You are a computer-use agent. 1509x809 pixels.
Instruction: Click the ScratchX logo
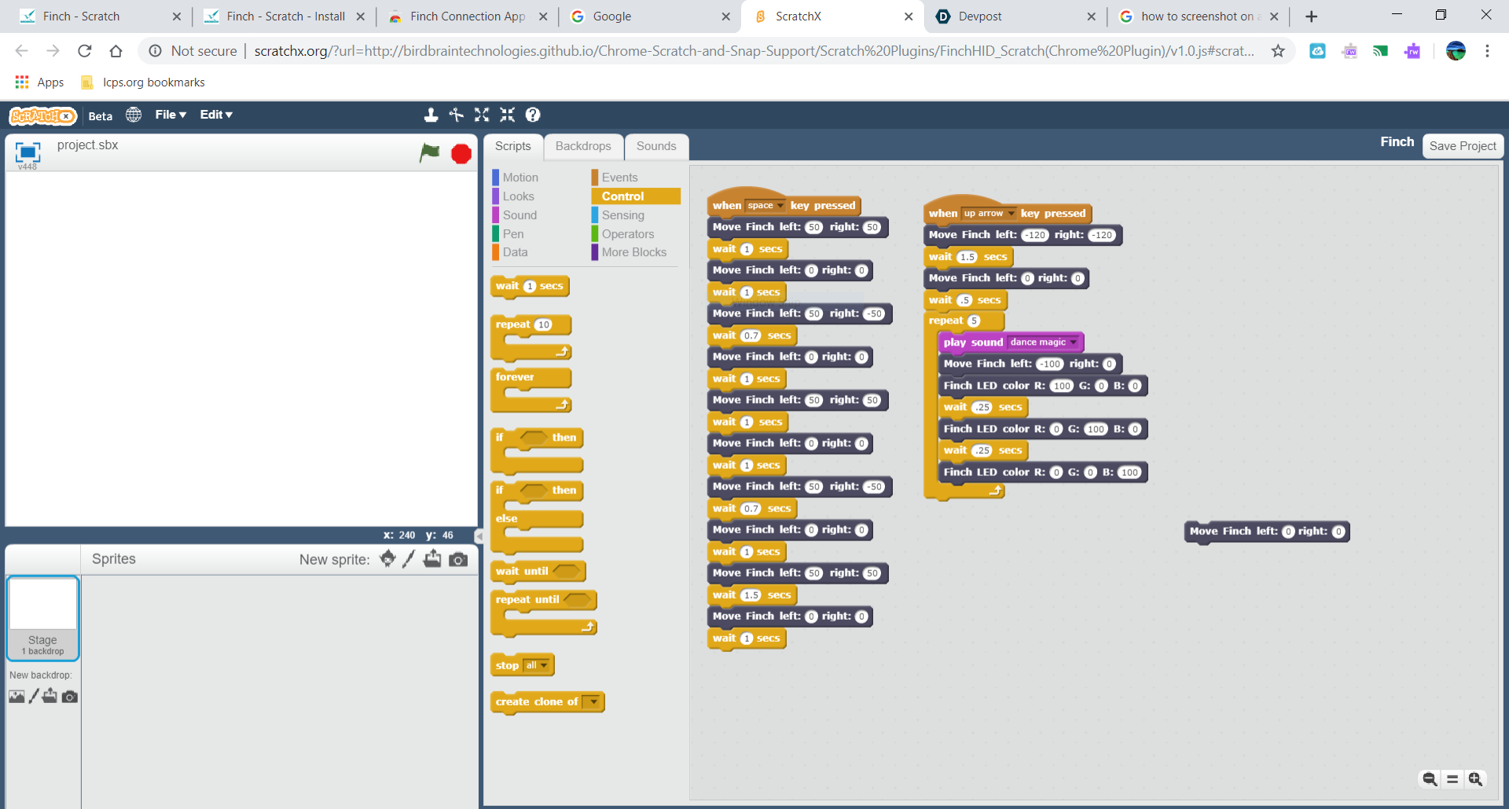(x=43, y=115)
